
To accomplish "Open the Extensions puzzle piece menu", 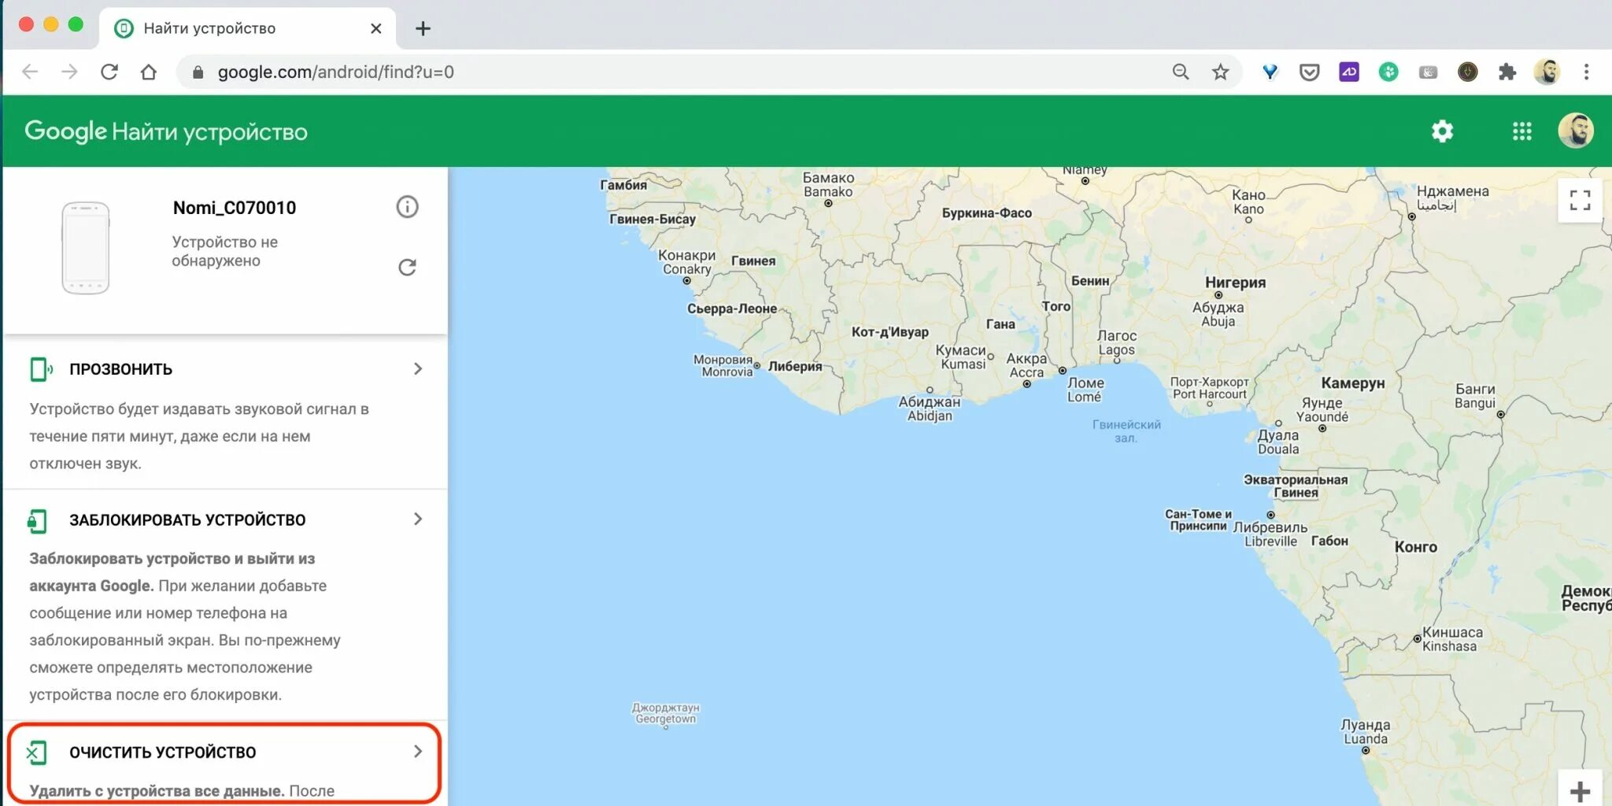I will click(x=1507, y=72).
